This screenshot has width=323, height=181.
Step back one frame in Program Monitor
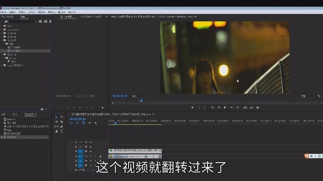pyautogui.click(x=219, y=108)
